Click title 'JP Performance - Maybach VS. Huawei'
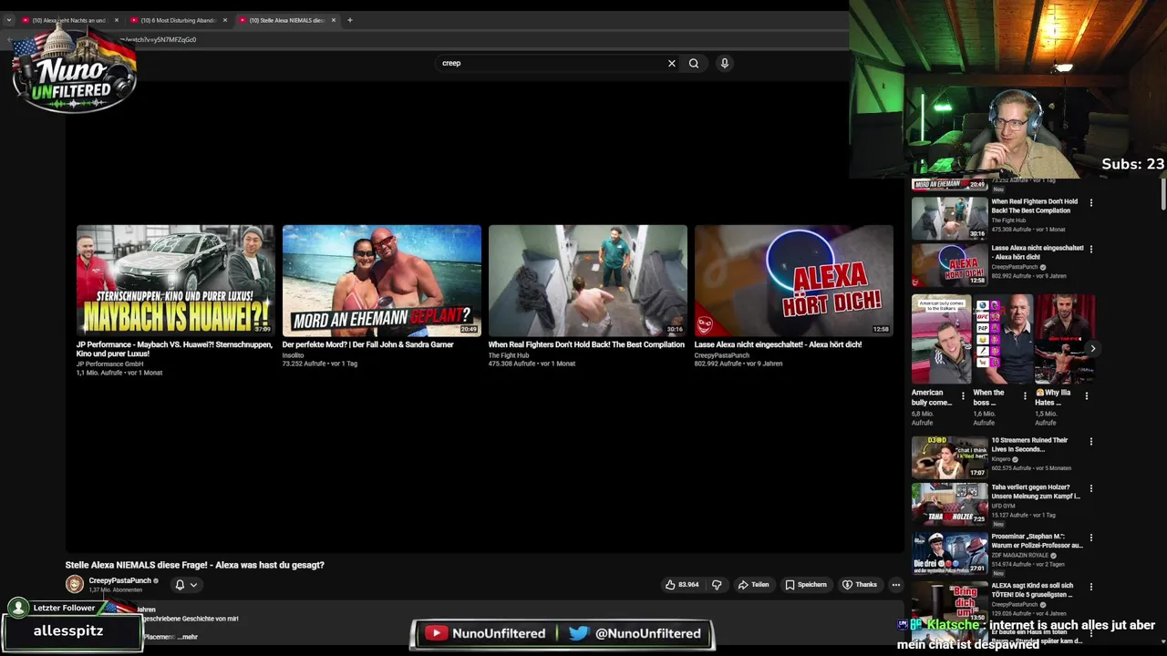 pos(174,349)
